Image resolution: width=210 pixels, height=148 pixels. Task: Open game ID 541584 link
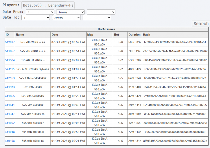pos(10,60)
